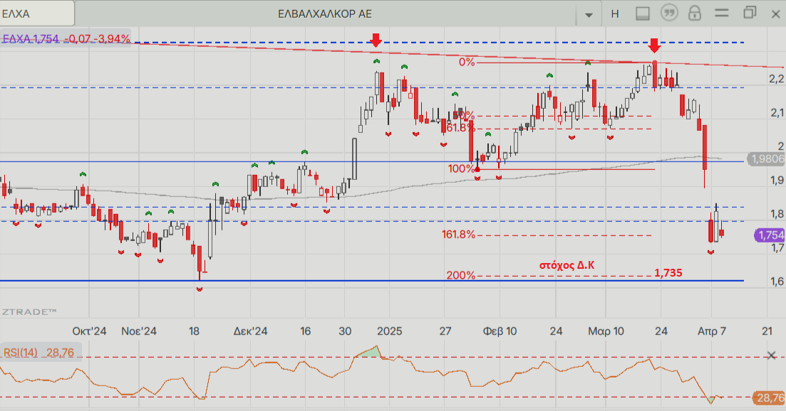Click the purple 1,754 current price tag

pyautogui.click(x=770, y=235)
